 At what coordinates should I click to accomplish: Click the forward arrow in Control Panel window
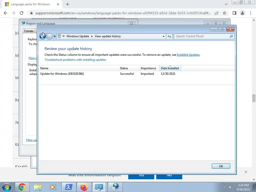click(x=50, y=36)
